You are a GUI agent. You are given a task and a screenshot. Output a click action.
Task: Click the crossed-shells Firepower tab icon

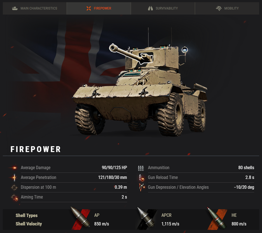(89, 8)
